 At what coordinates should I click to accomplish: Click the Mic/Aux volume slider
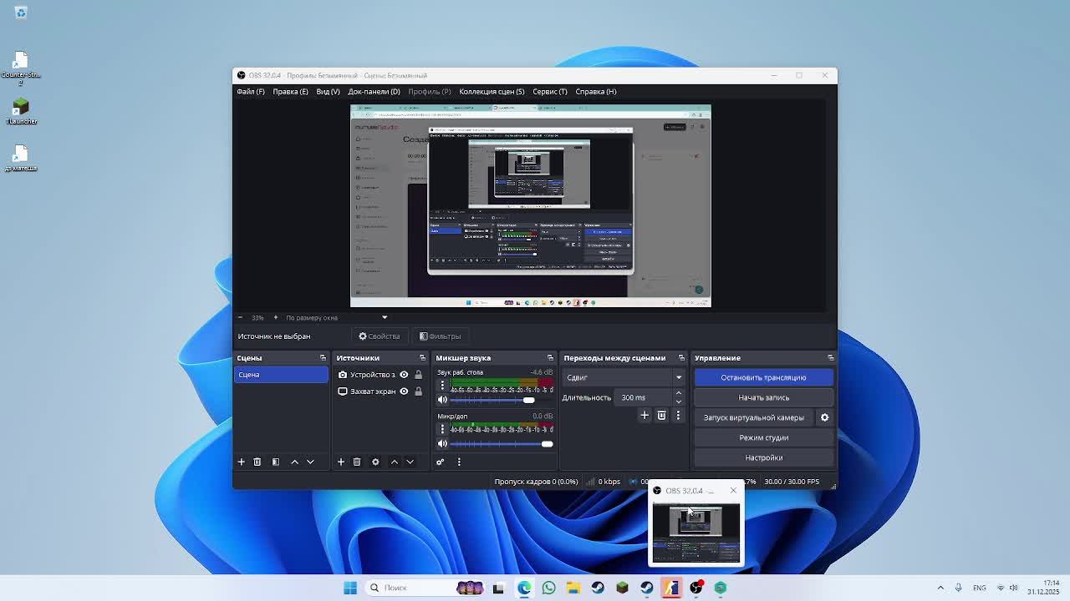click(498, 444)
